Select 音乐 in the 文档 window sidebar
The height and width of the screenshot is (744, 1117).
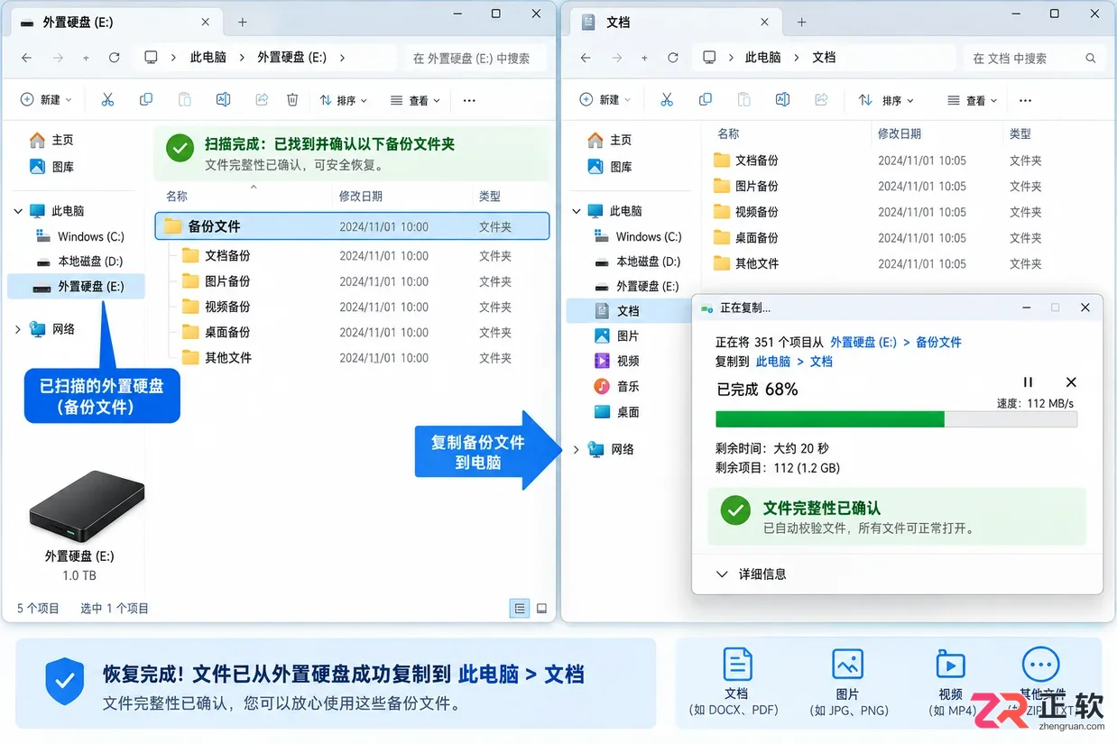tap(617, 386)
